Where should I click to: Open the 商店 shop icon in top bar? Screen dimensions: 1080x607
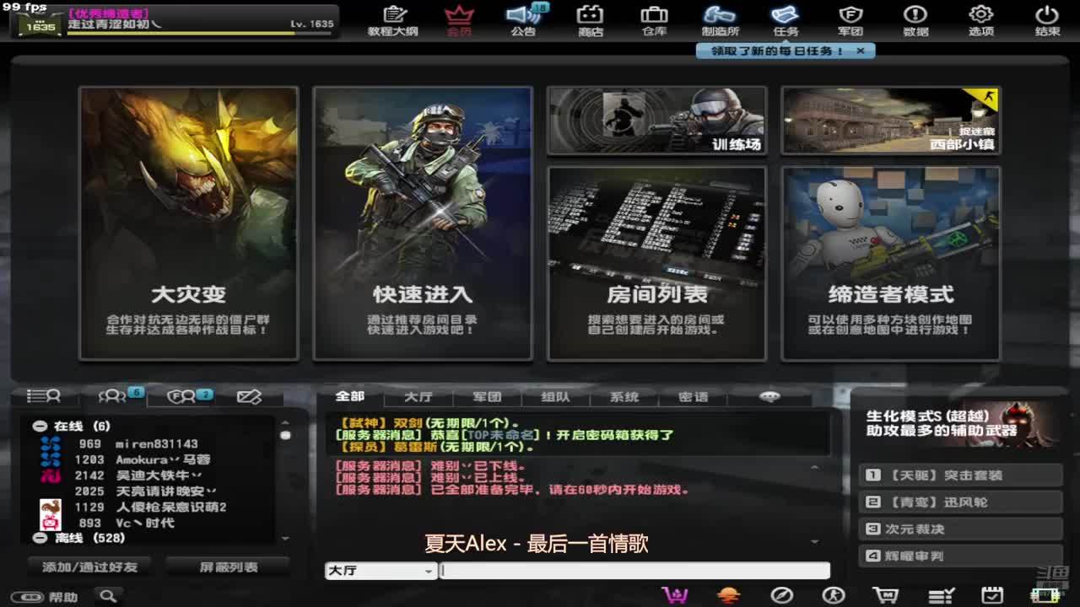[x=591, y=19]
